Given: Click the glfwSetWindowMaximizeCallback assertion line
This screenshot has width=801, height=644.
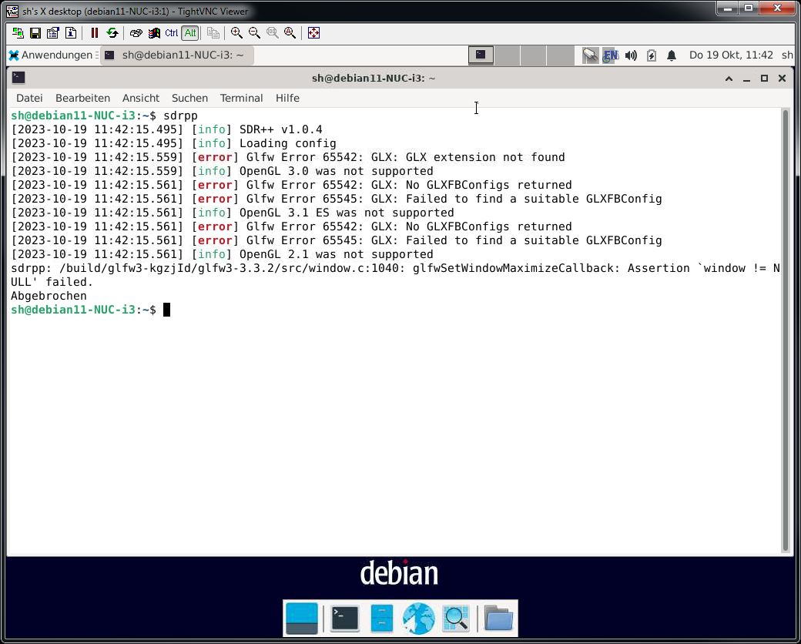Looking at the screenshot, I should tap(395, 275).
